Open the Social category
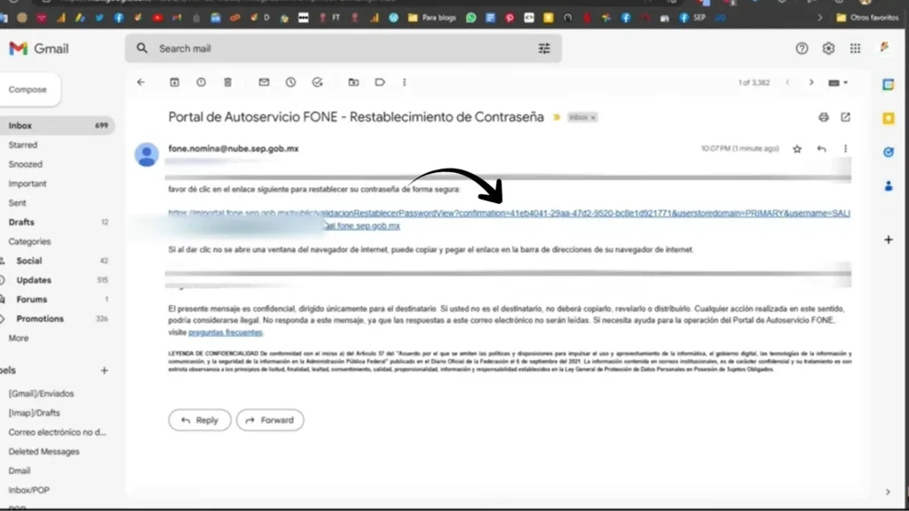909x511 pixels. (x=29, y=261)
